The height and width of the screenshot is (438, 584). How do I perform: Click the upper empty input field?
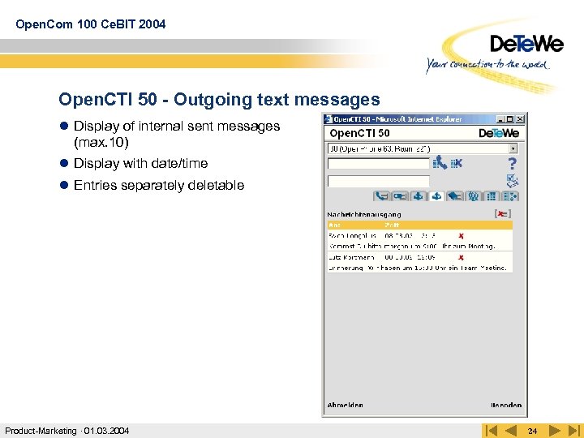click(x=379, y=164)
